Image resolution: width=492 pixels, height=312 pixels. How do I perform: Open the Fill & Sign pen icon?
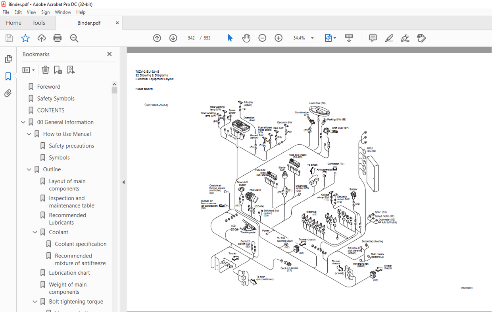405,38
